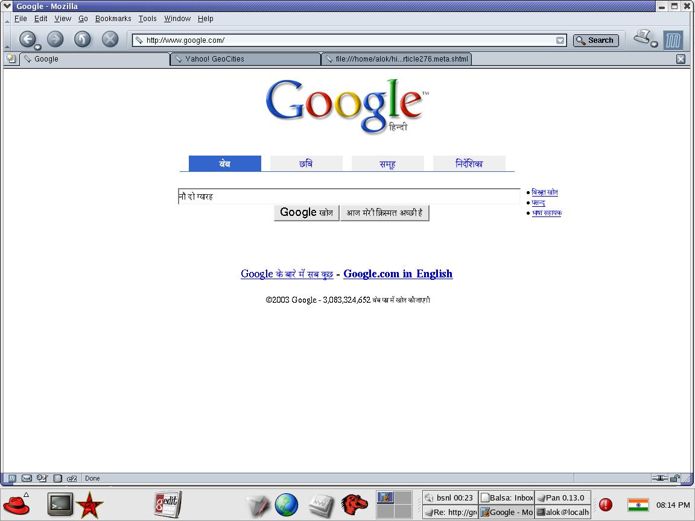Select the निर्देशिका directory tab
Screen dimensions: 695x521
click(469, 163)
